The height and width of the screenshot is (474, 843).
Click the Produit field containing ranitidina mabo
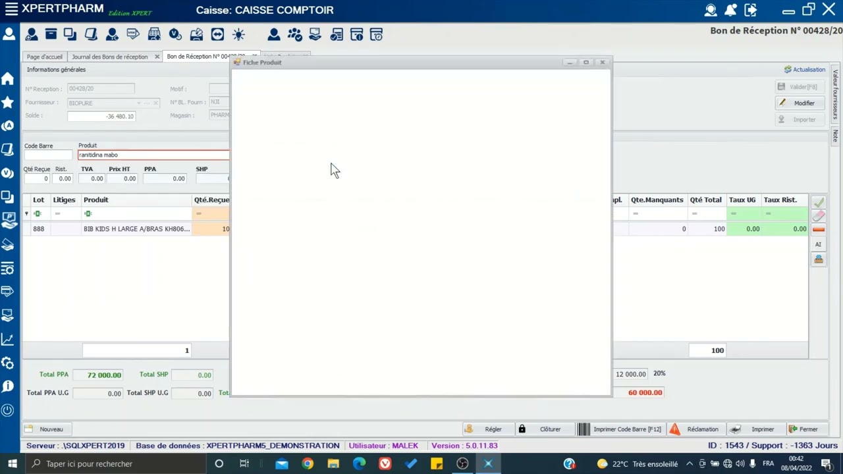click(153, 155)
